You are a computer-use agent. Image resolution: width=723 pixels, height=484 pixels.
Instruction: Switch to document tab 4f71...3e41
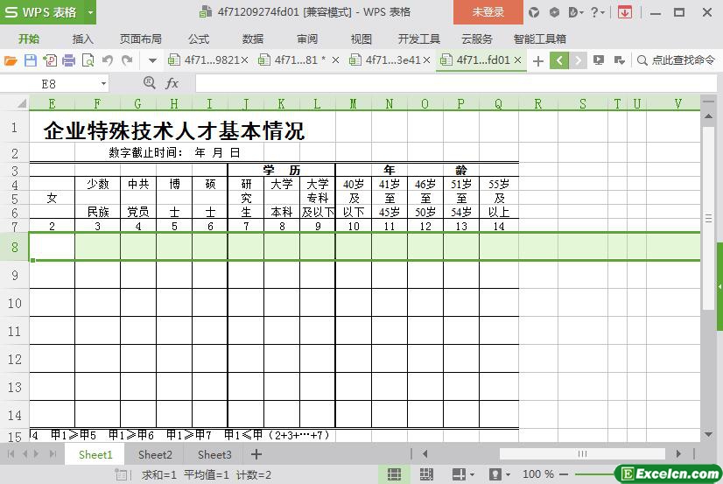pyautogui.click(x=385, y=60)
